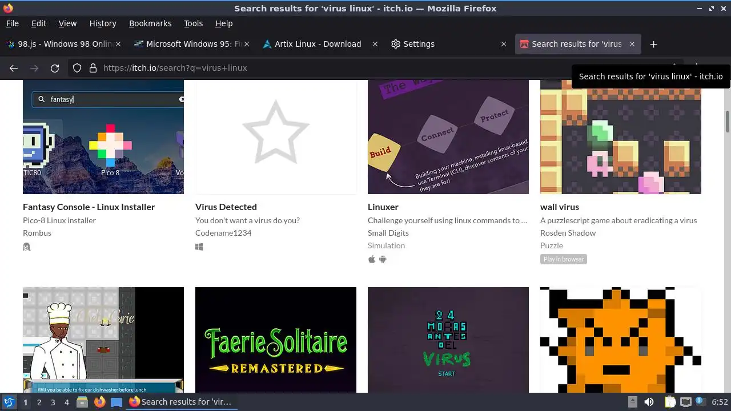
Task: Click the removable media tray icon
Action: (632, 402)
